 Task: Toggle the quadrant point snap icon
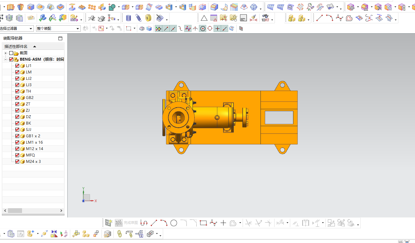210,29
